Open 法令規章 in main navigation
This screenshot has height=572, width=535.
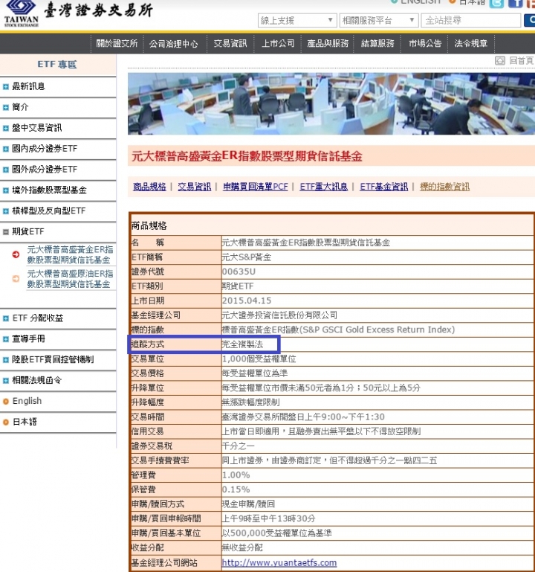tap(471, 44)
